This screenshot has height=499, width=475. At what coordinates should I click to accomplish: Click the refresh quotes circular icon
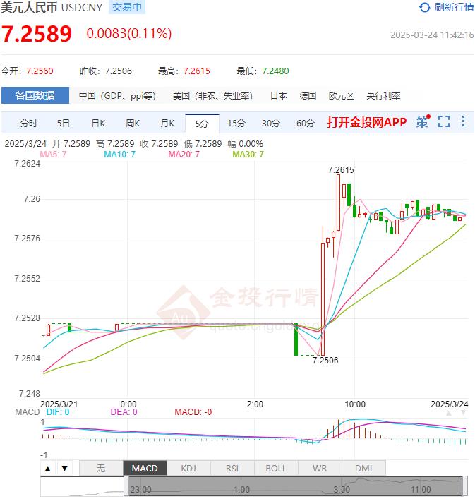click(x=424, y=7)
